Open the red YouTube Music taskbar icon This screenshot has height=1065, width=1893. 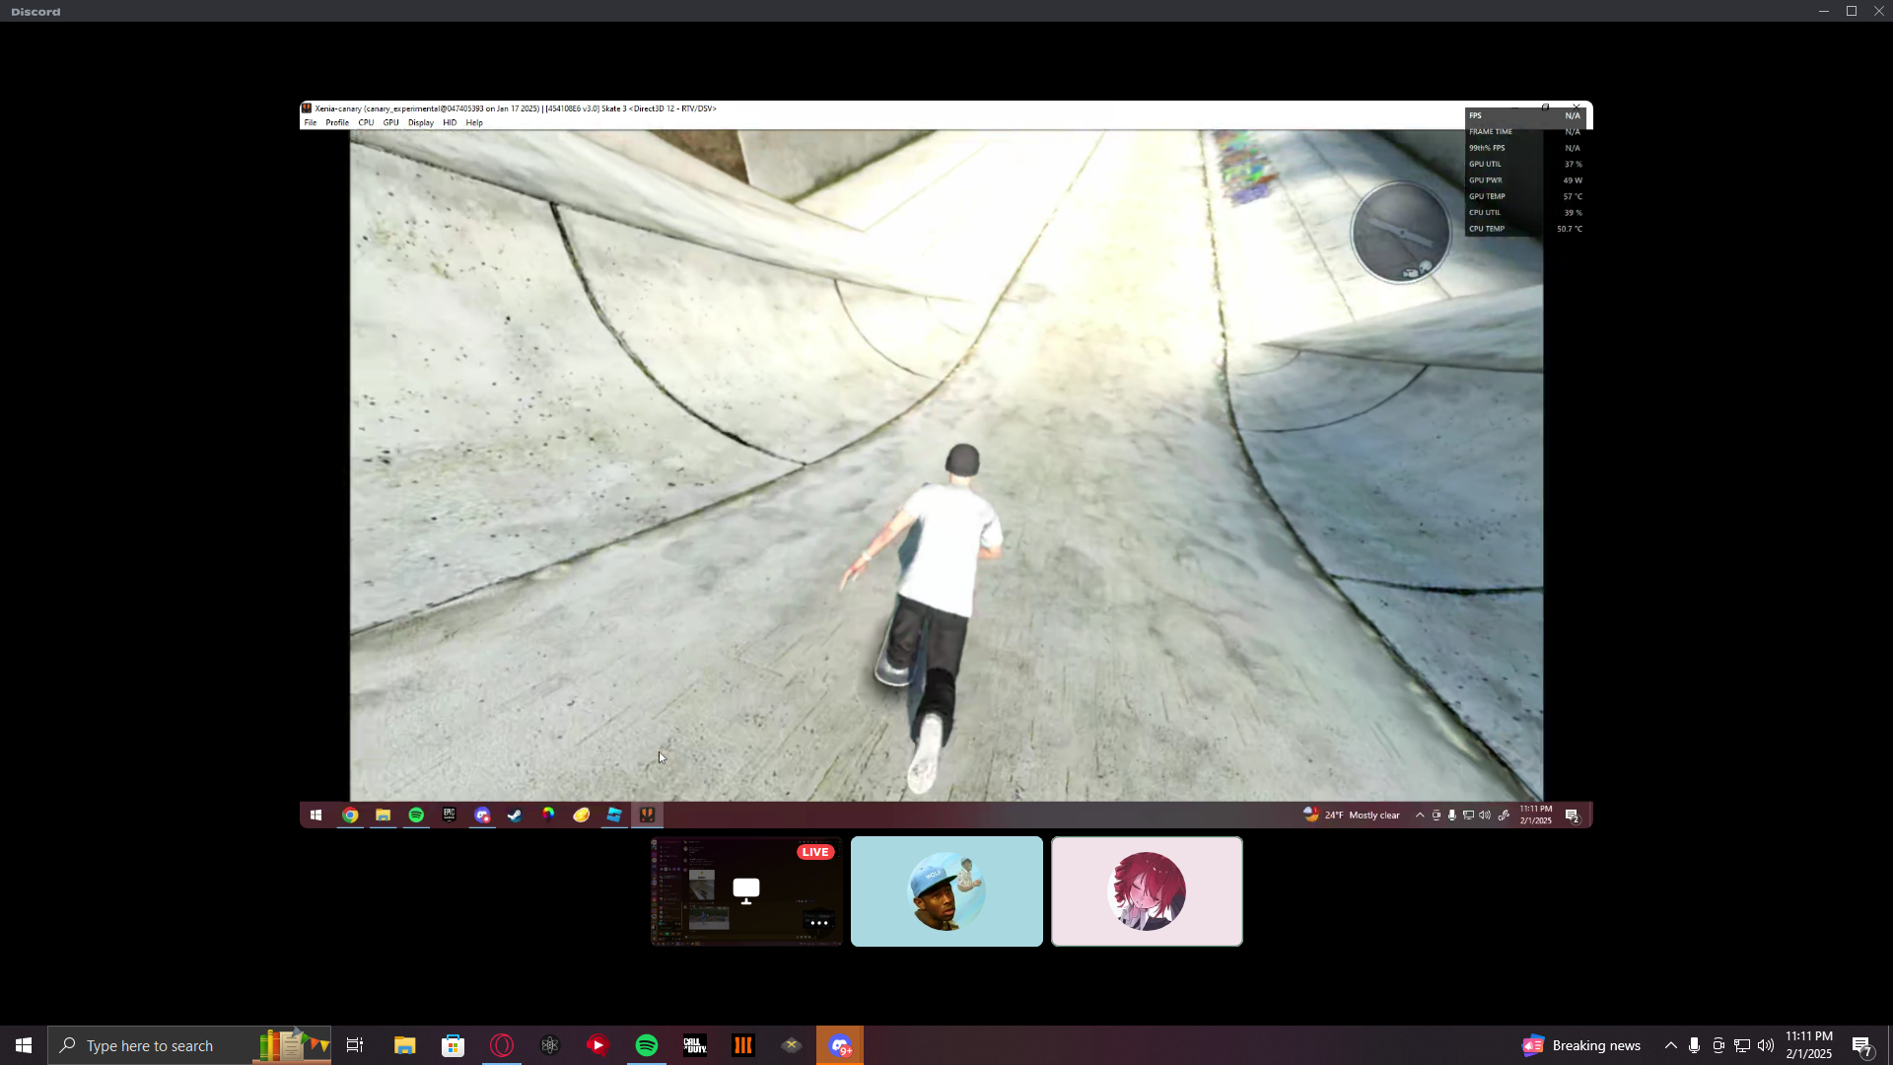(598, 1045)
